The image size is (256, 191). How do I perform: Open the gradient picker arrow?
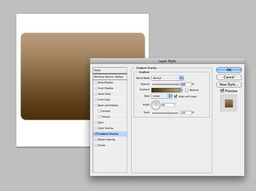pyautogui.click(x=181, y=90)
